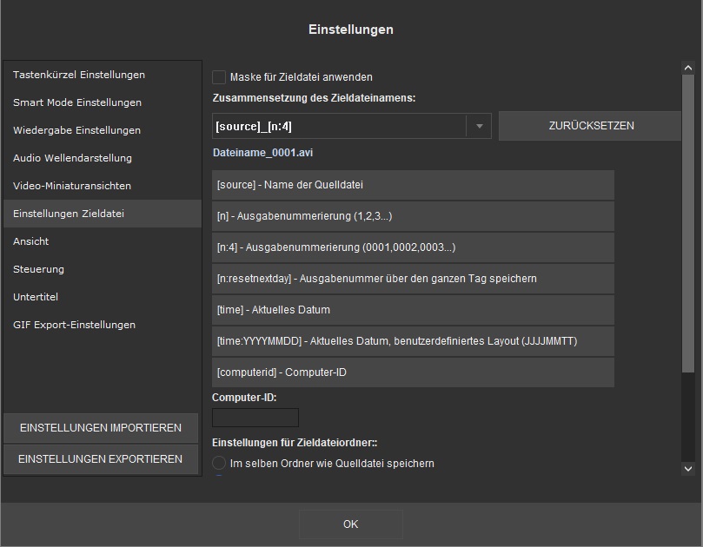Viewport: 703px width, 547px height.
Task: Insert the [source] Name der Quelldatei token
Action: (x=413, y=185)
